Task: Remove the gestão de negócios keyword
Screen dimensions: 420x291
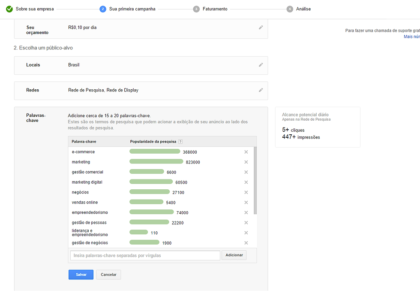Action: pos(246,243)
